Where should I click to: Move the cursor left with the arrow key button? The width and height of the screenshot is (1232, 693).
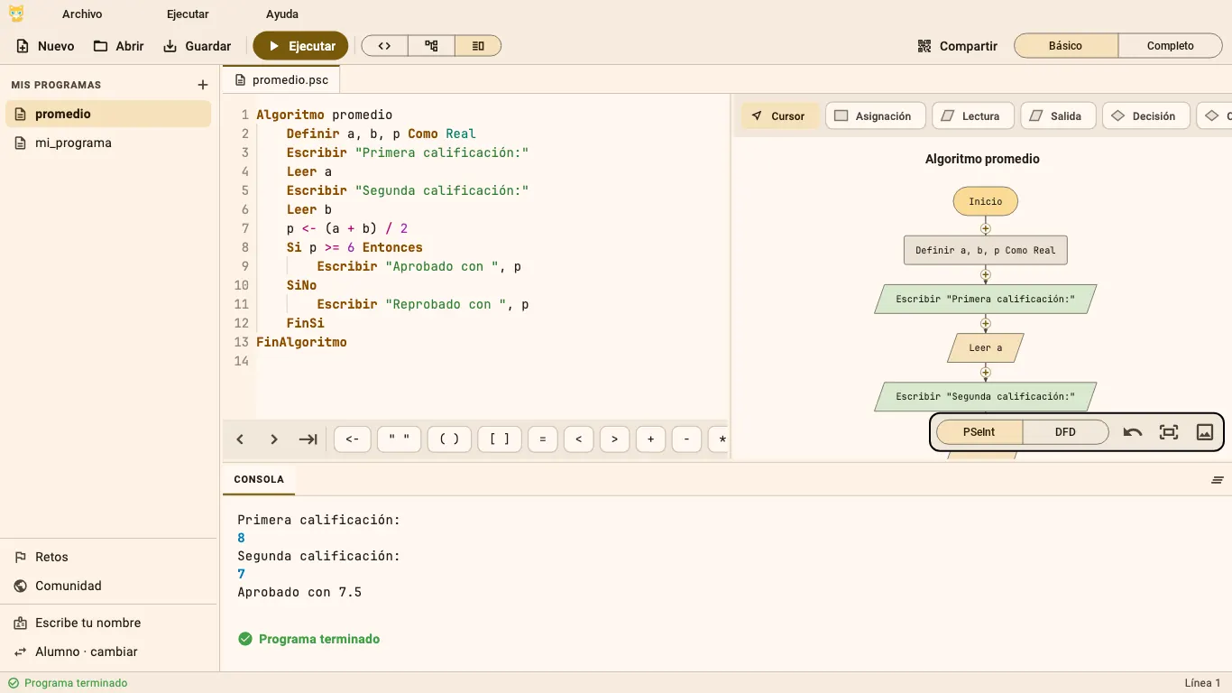coord(240,439)
